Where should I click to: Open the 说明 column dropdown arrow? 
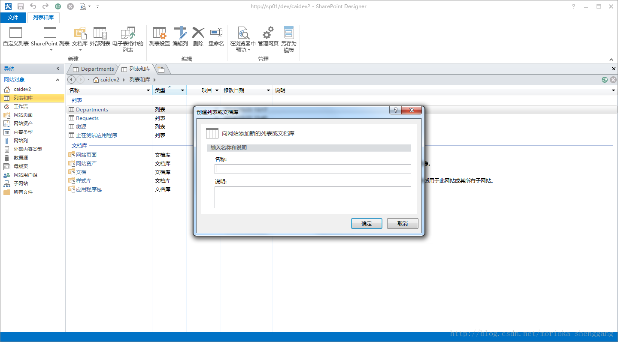click(x=614, y=90)
